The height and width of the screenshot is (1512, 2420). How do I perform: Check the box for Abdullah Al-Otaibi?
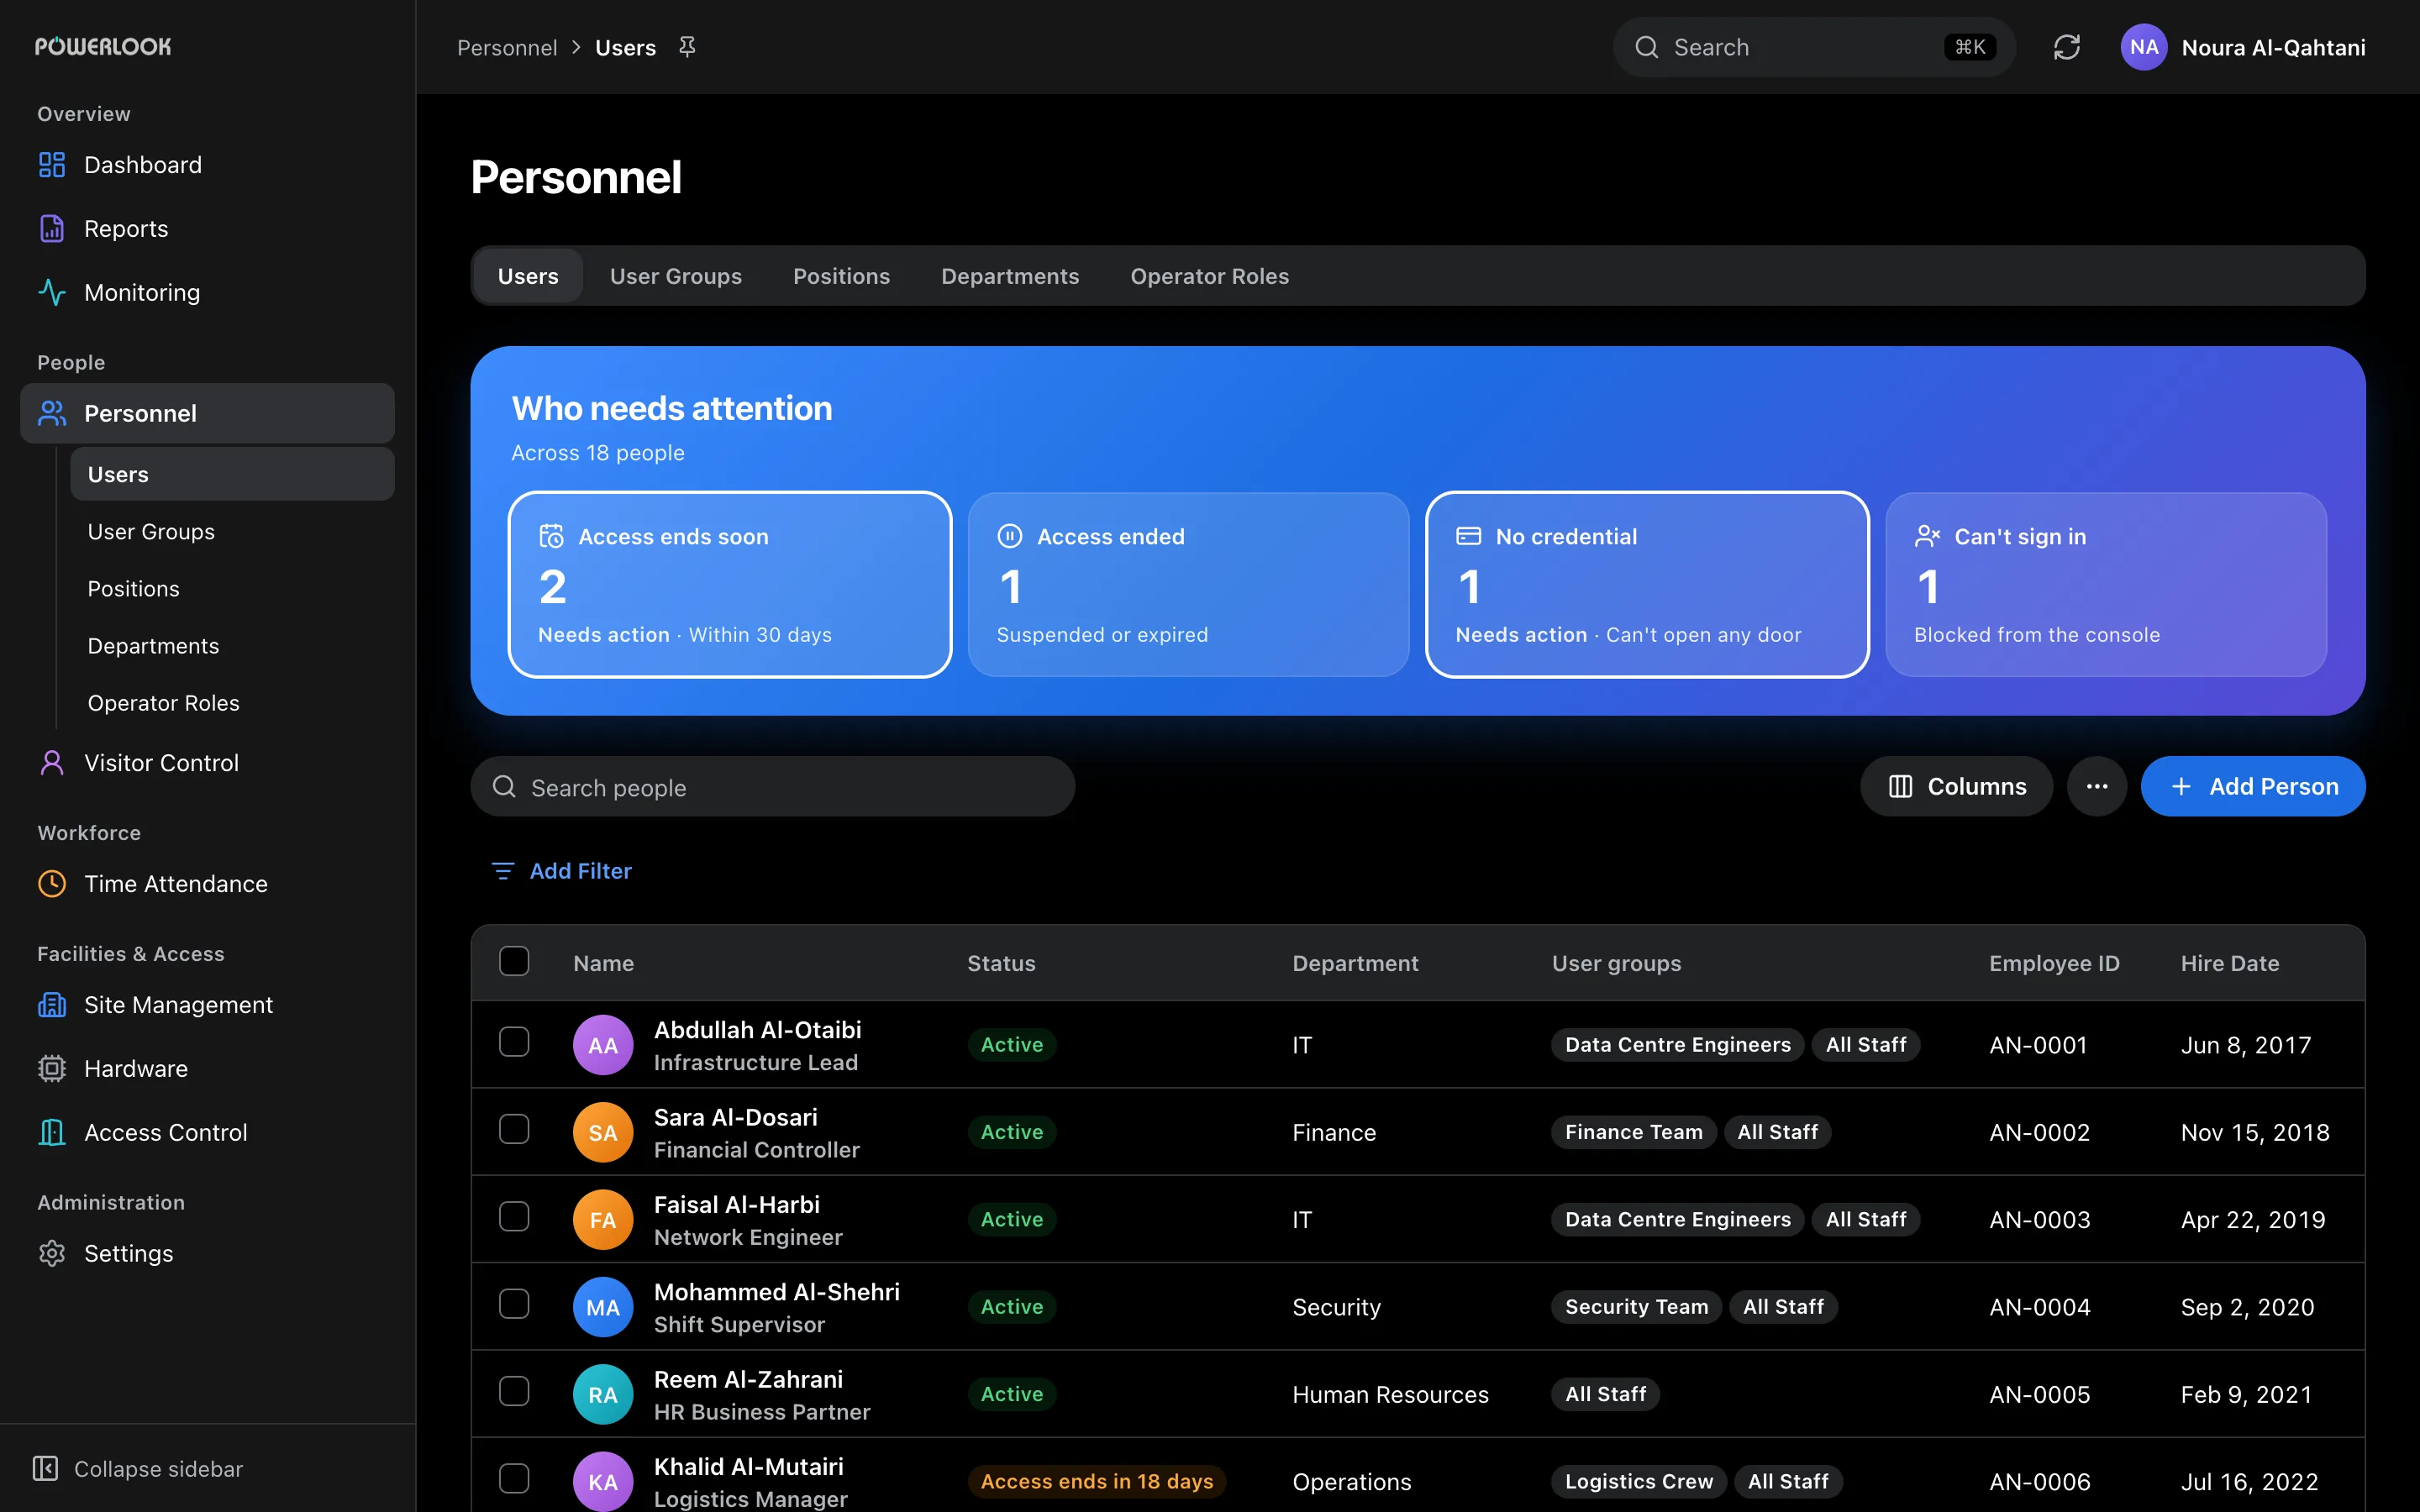pos(514,1042)
